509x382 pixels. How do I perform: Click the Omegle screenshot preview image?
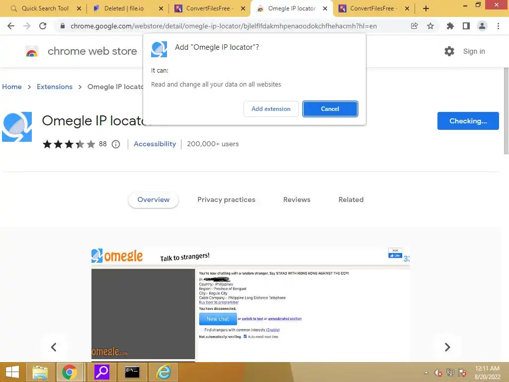pos(251,305)
